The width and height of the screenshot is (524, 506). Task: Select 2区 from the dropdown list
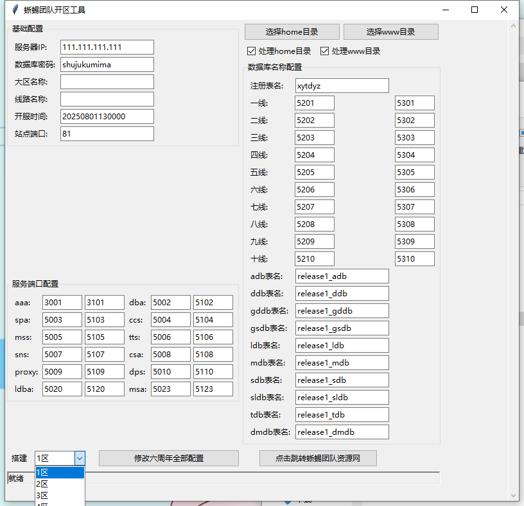tap(59, 484)
